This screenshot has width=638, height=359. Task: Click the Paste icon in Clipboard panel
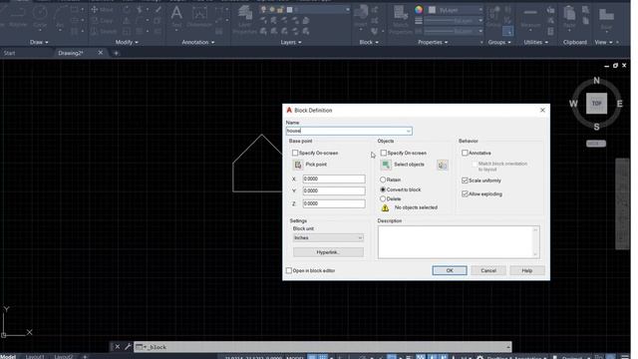point(569,17)
